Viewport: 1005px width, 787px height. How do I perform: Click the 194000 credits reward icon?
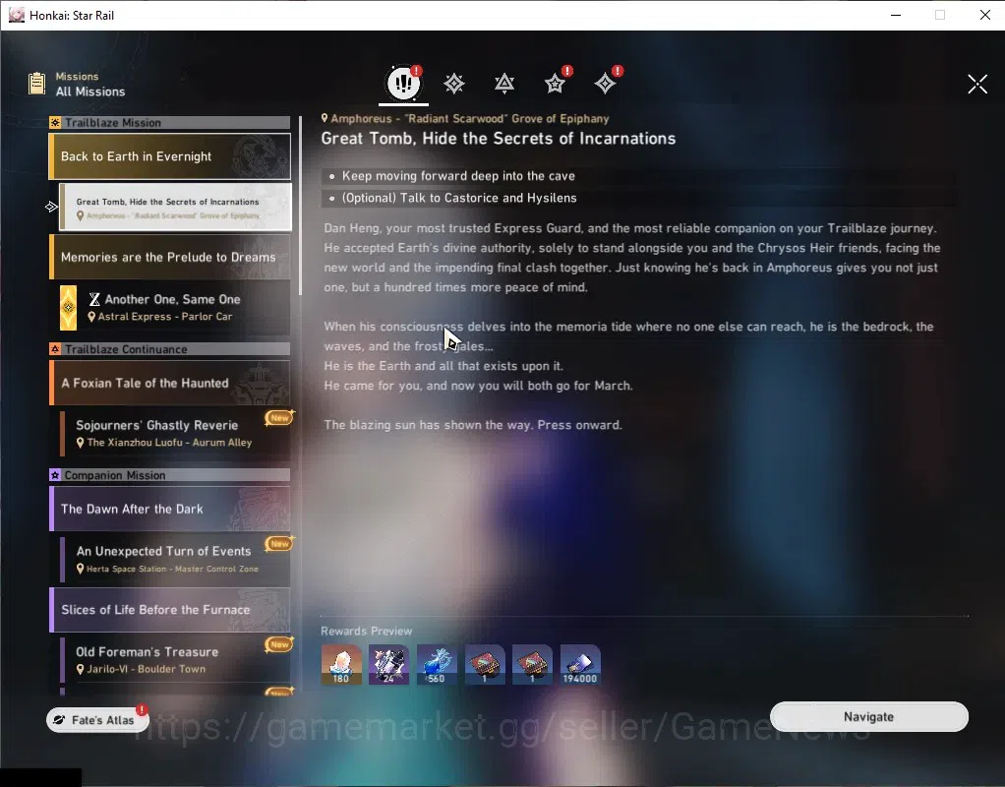580,664
